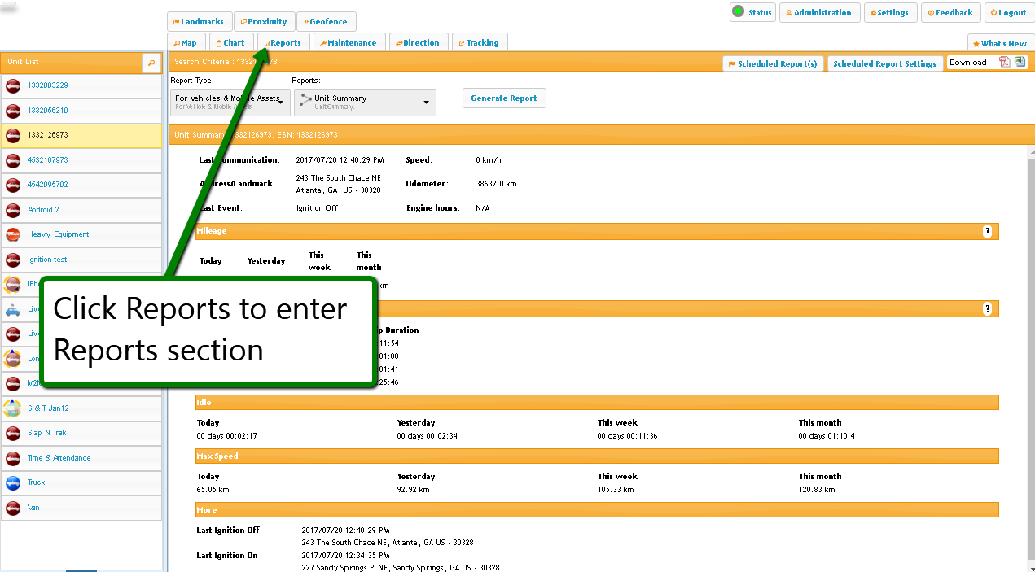Select unit 4532167973 in the list

tap(48, 160)
